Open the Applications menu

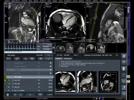click(x=16, y=1)
